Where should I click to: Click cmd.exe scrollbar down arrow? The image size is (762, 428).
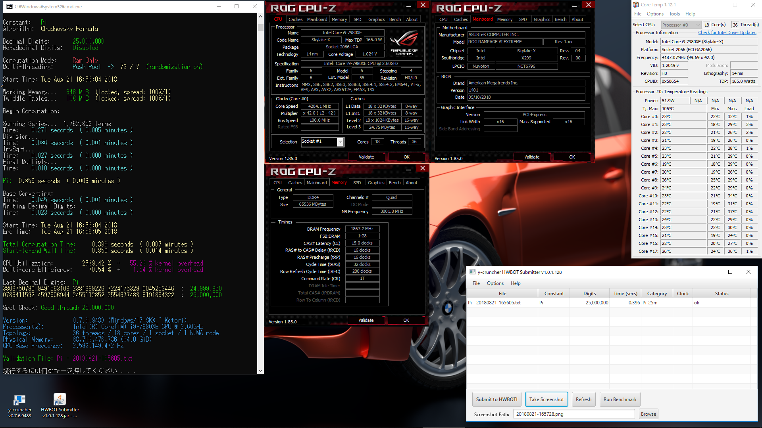(260, 371)
